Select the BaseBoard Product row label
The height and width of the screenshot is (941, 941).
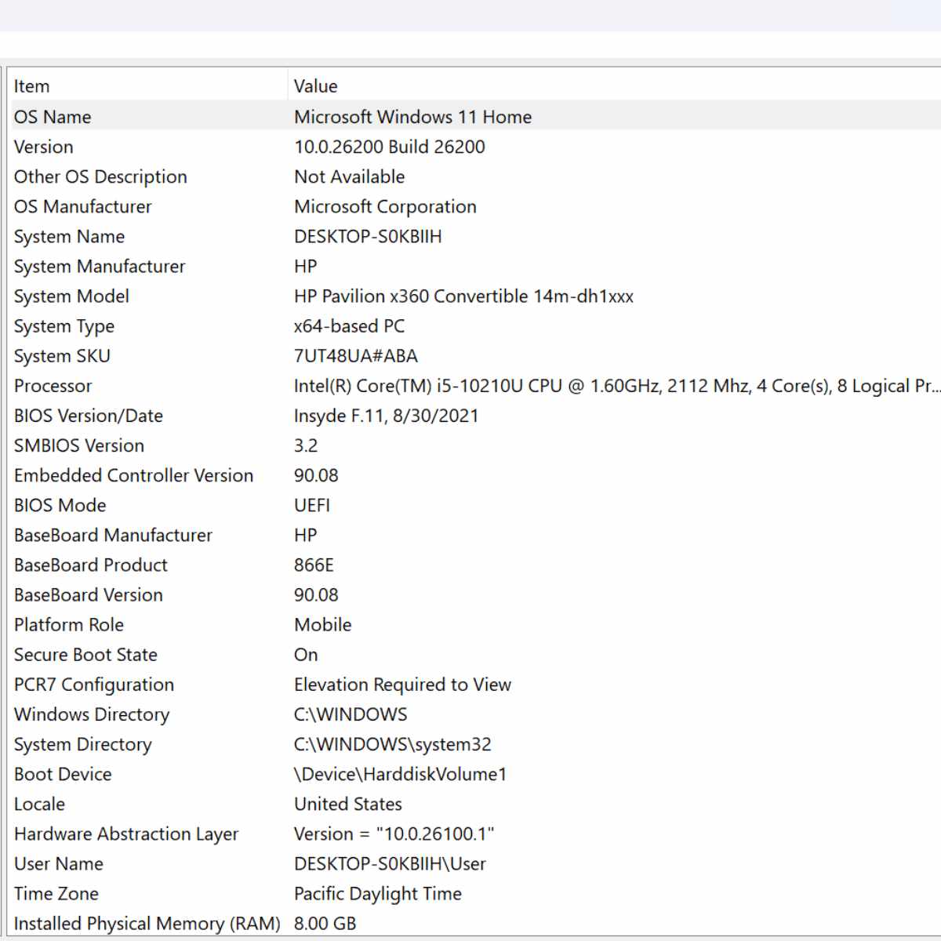(90, 565)
